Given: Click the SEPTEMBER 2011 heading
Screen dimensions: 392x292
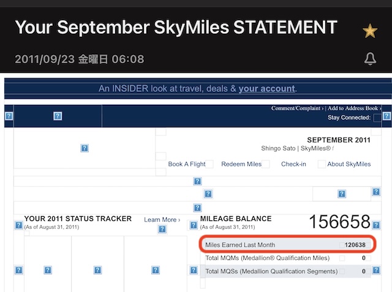Looking at the screenshot, I should [339, 140].
